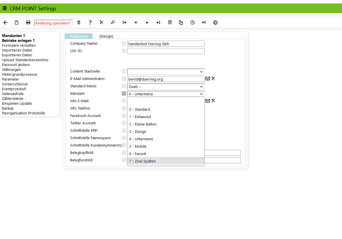The image size is (342, 239).
Task: Click the trash delete icon
Action: 79,23
